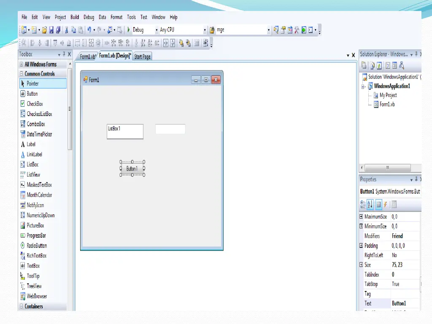The image size is (432, 324).
Task: Click the Events lightning bolt icon
Action: click(x=386, y=205)
